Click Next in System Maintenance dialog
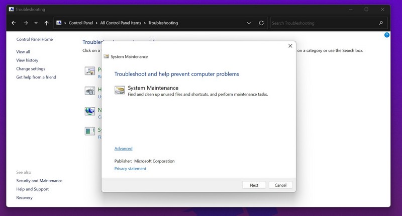The image size is (402, 216). click(254, 185)
